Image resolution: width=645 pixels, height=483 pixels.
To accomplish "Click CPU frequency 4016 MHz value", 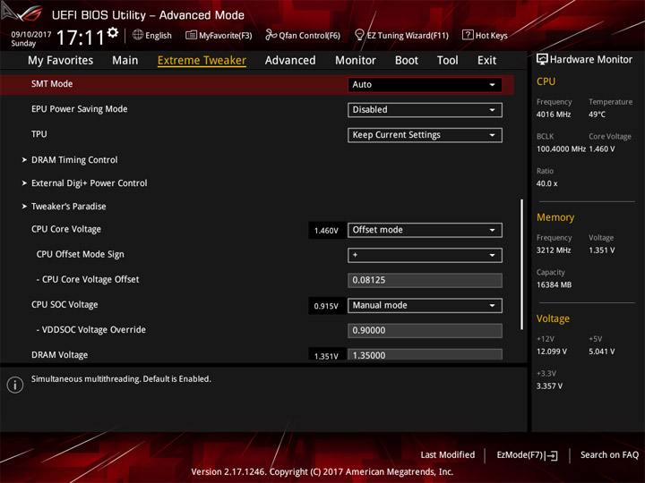I will tap(554, 114).
